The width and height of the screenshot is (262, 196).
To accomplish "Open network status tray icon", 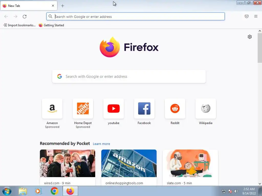I will 224,191.
